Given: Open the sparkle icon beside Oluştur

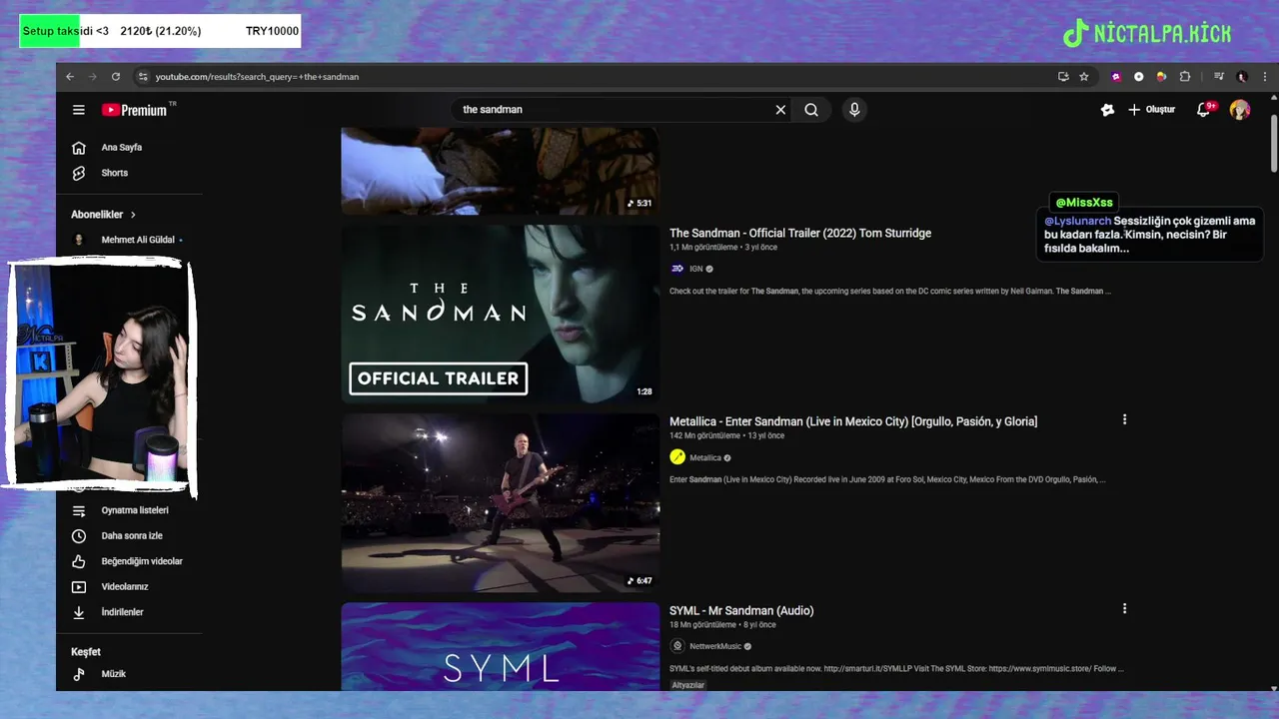Looking at the screenshot, I should (1107, 110).
